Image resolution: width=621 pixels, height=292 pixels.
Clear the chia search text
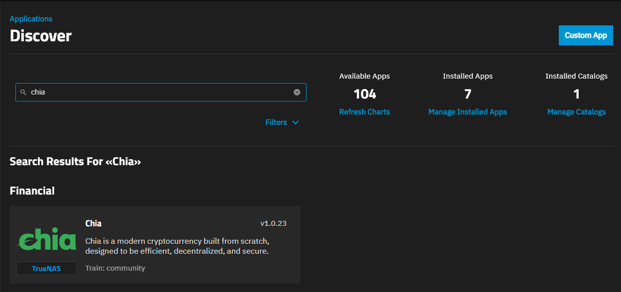(x=297, y=92)
